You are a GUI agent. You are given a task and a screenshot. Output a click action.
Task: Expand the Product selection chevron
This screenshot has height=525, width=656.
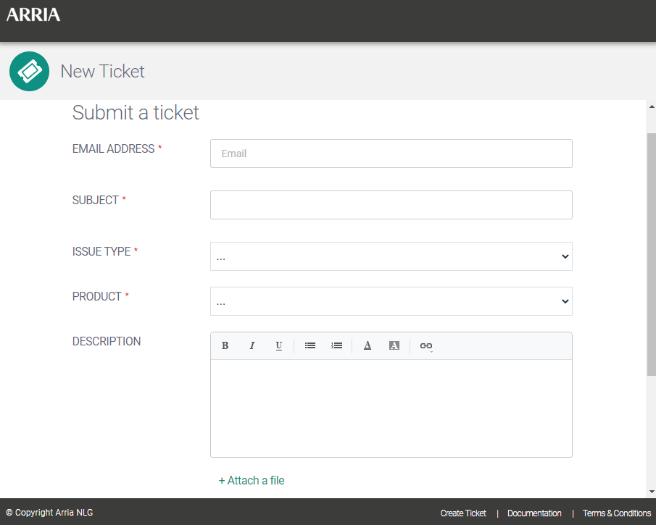(x=565, y=301)
